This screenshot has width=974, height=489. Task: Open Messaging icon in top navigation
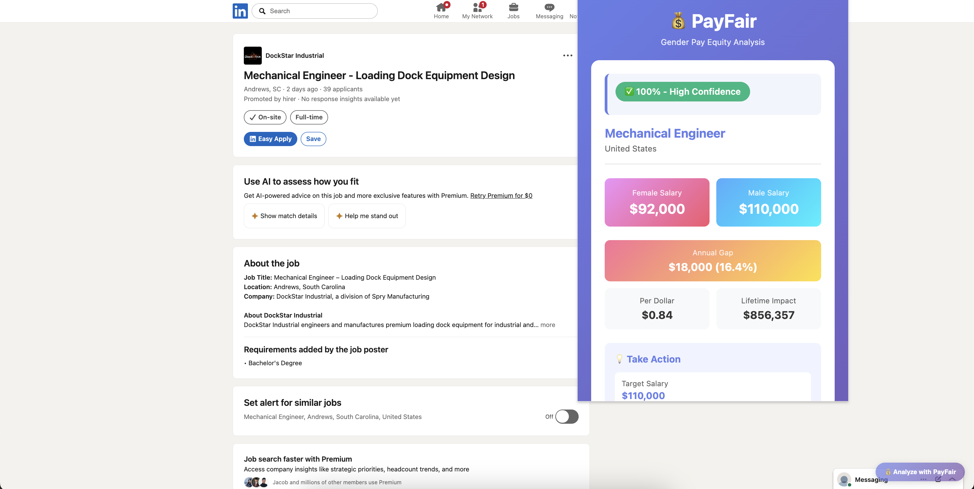coord(549,7)
